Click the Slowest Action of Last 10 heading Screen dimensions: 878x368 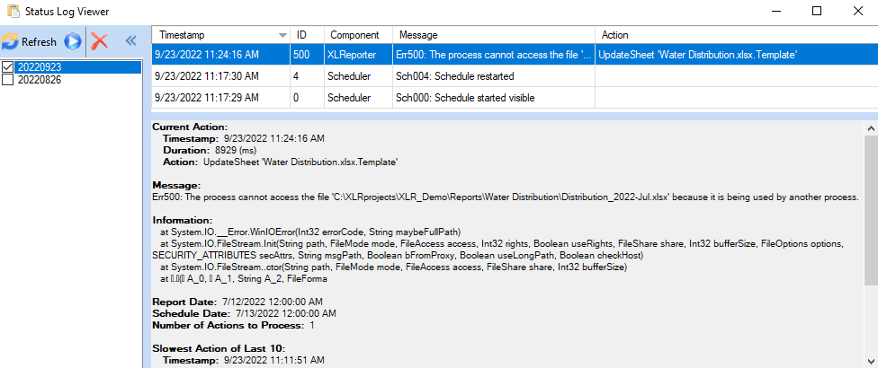(x=219, y=348)
